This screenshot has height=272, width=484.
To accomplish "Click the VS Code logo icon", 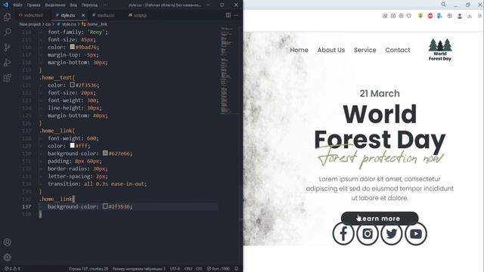I will 5,5.
